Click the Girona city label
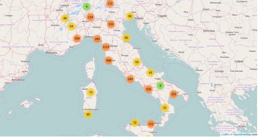The height and width of the screenshot is (137, 259). pos(25,71)
